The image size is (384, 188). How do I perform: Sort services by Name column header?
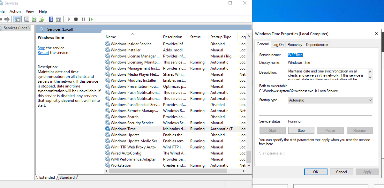click(132, 37)
